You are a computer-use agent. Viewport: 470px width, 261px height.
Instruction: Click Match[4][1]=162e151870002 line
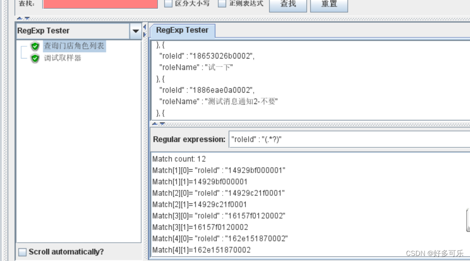point(201,250)
